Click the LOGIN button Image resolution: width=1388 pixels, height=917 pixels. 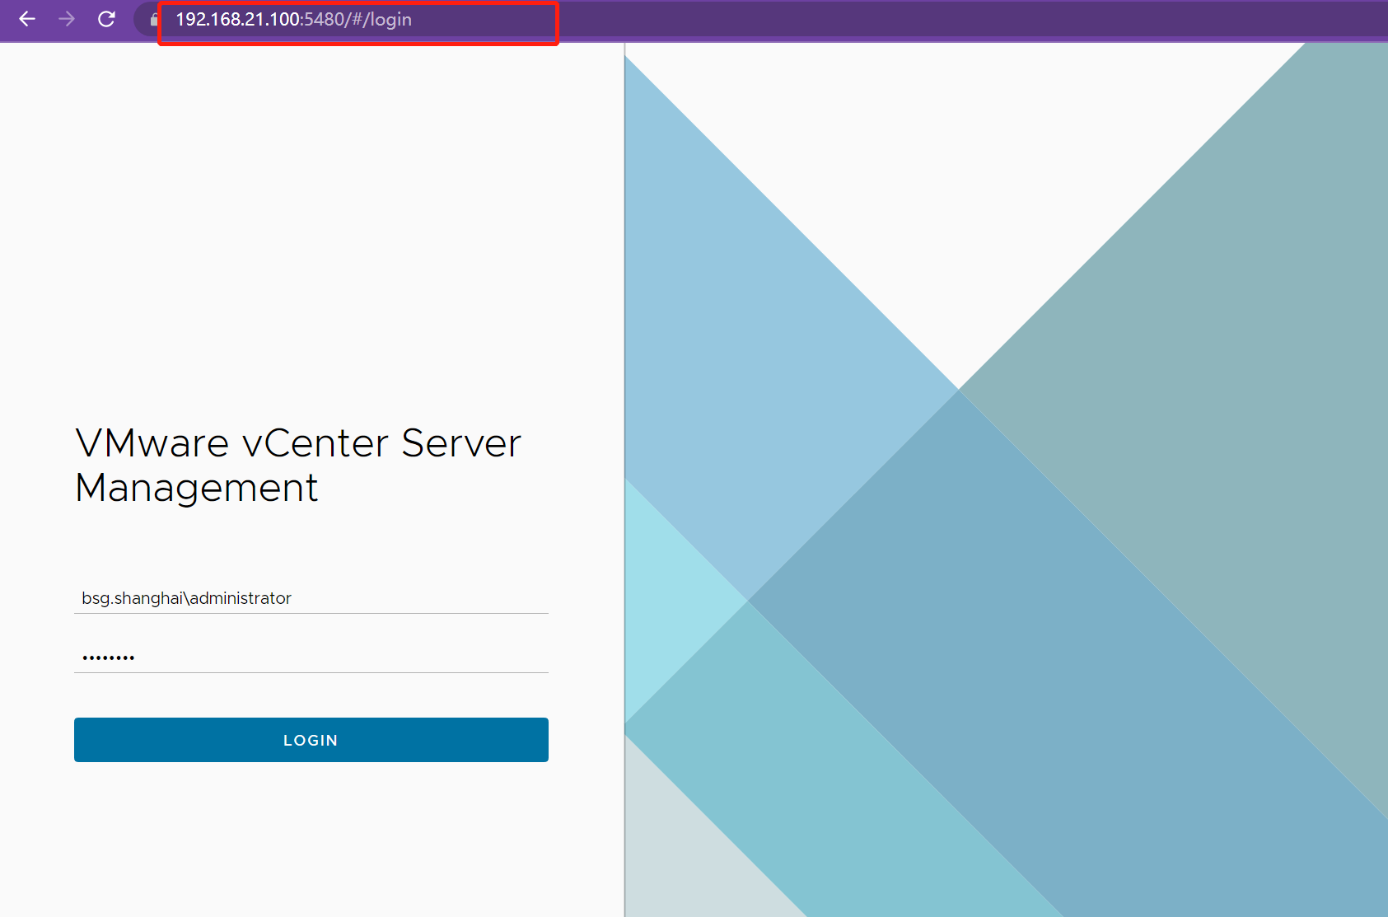click(311, 740)
